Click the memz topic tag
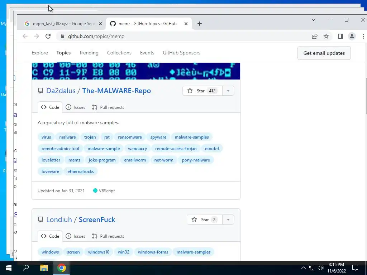 (75, 160)
